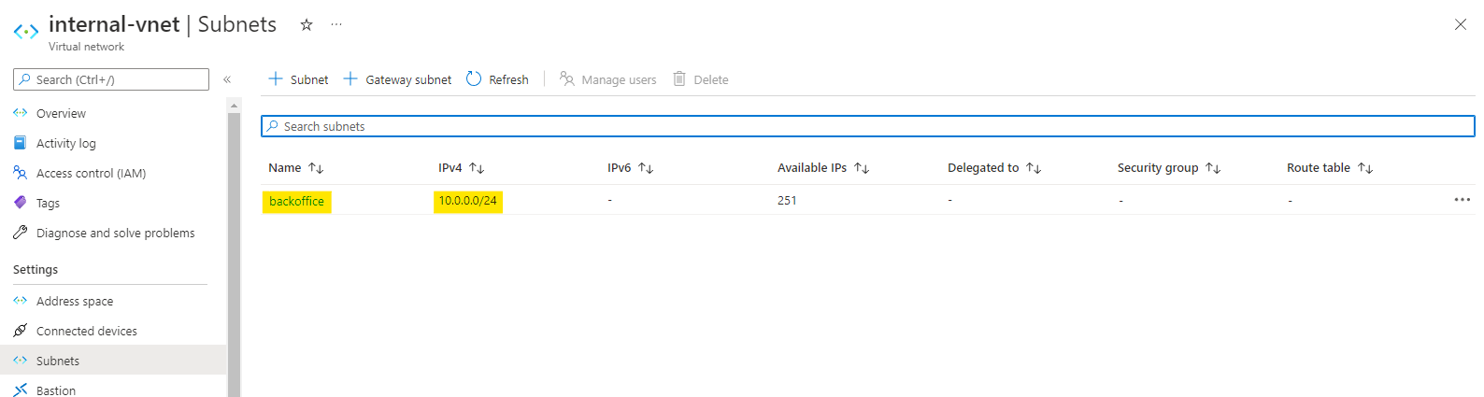The width and height of the screenshot is (1484, 397).
Task: Sort by Available IPs column
Action: [862, 168]
